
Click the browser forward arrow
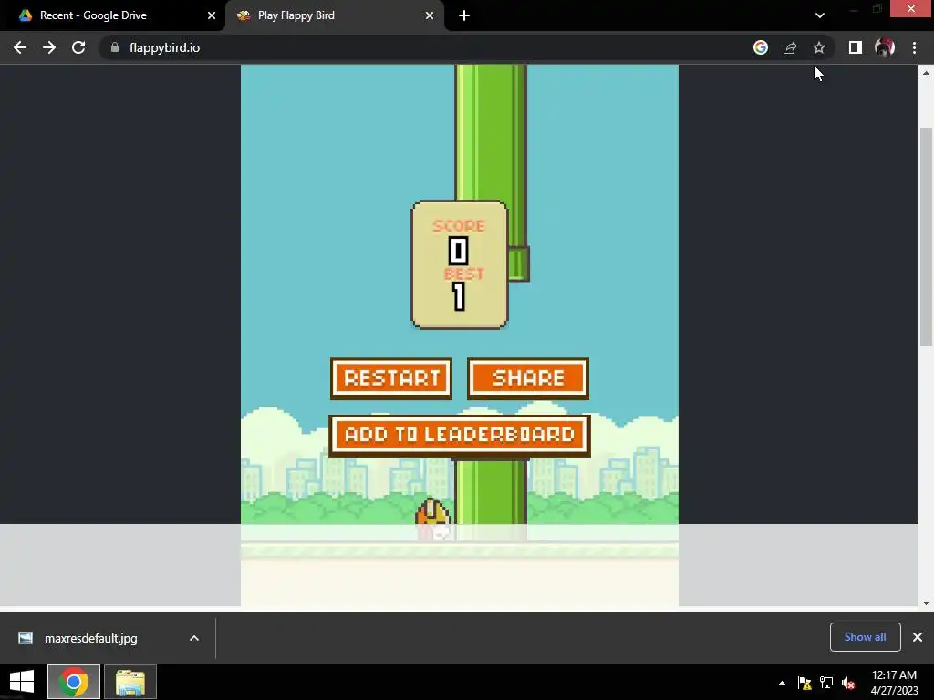(x=49, y=47)
